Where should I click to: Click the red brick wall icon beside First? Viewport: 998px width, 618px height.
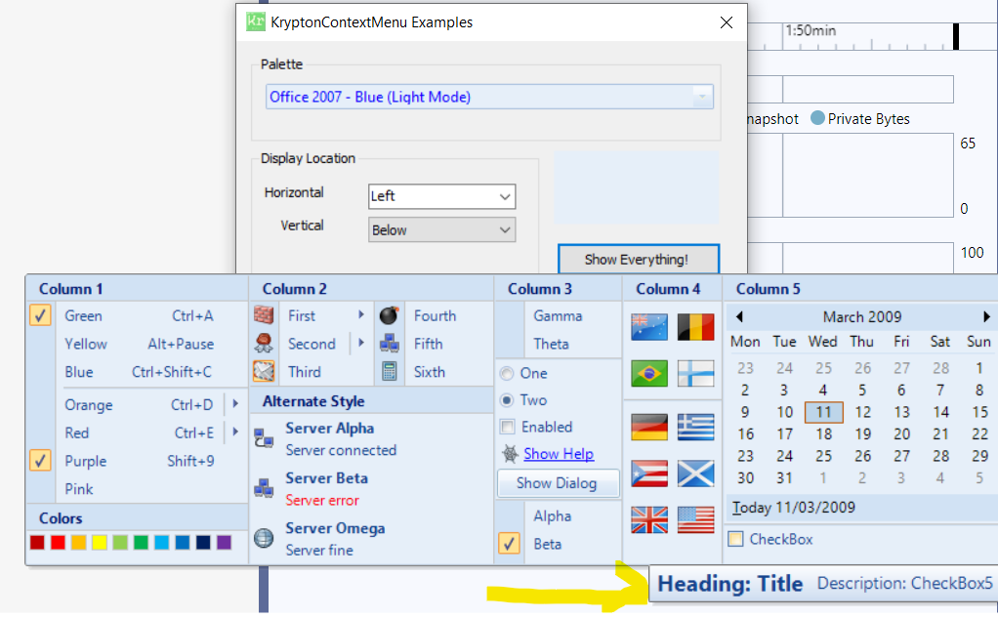[x=264, y=315]
